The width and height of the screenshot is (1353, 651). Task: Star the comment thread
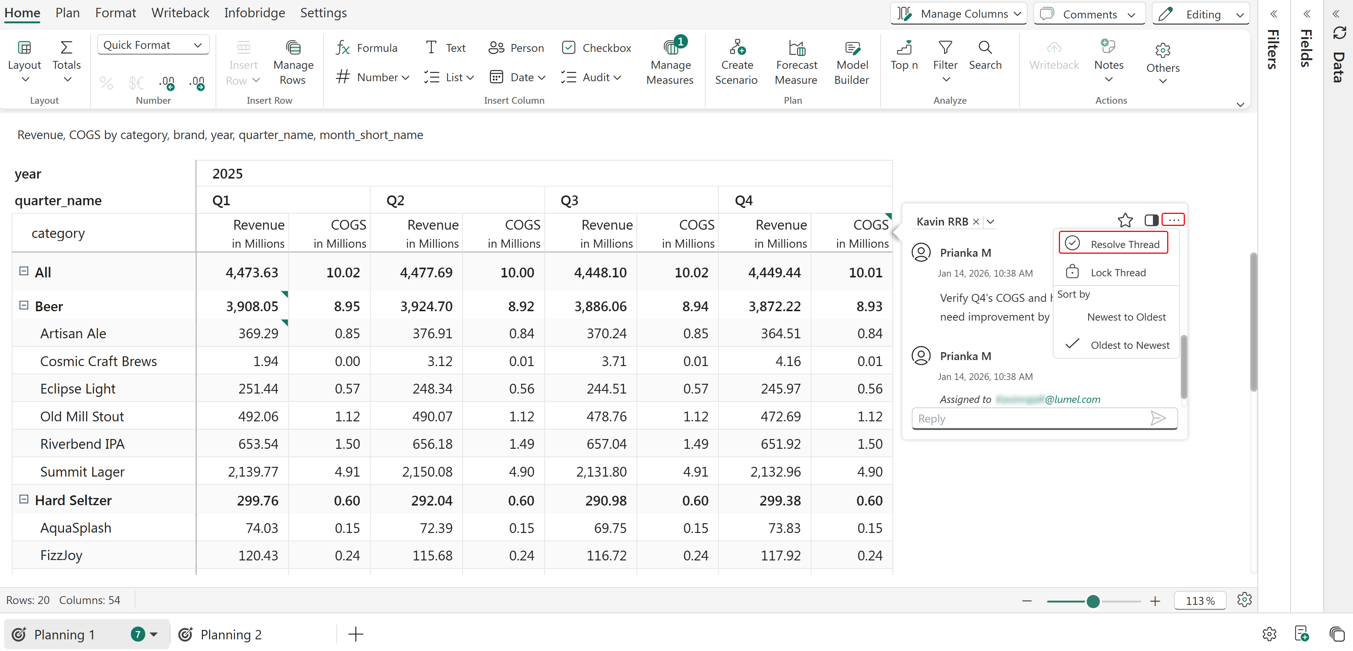(1125, 220)
